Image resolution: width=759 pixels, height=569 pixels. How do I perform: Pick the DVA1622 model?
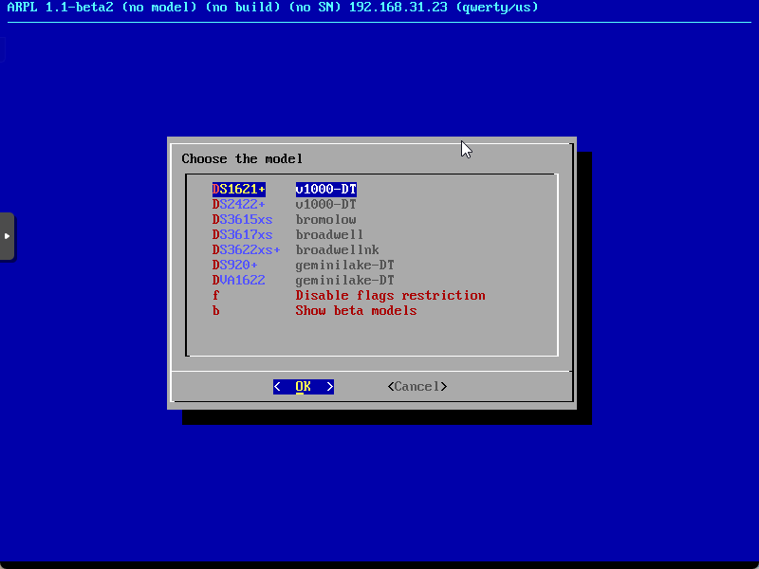tap(239, 281)
